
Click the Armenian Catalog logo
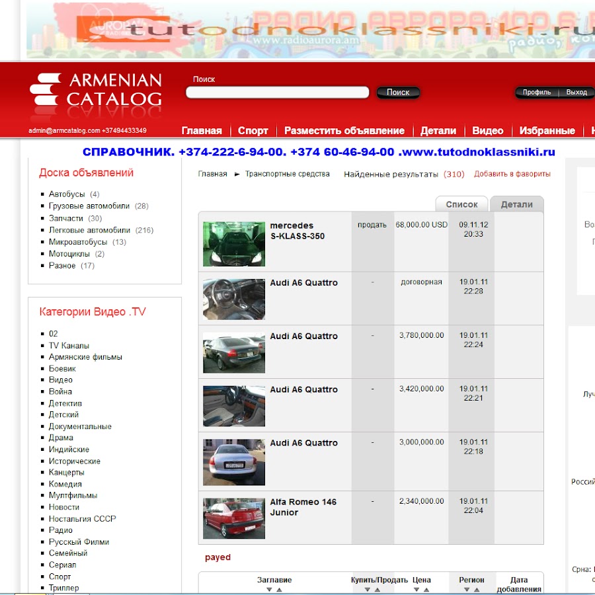[96, 90]
